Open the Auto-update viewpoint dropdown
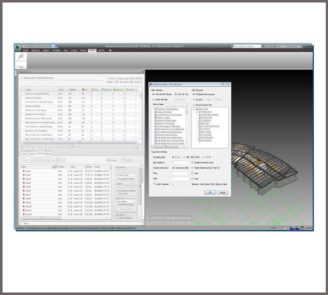This screenshot has height=295, width=328. point(126,202)
